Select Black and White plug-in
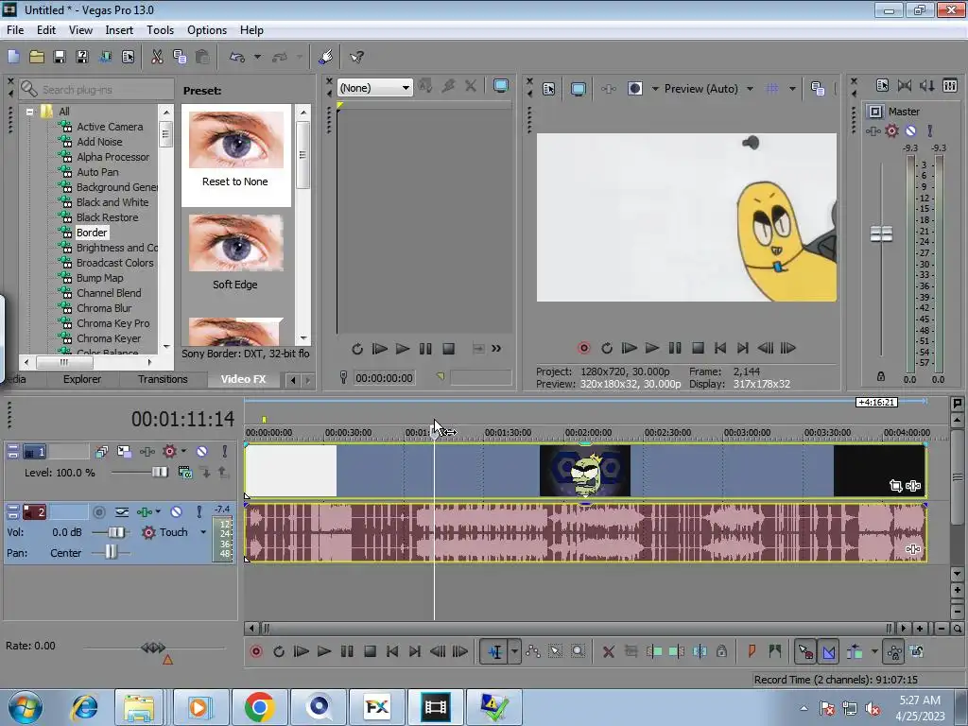968x726 pixels. 112,202
